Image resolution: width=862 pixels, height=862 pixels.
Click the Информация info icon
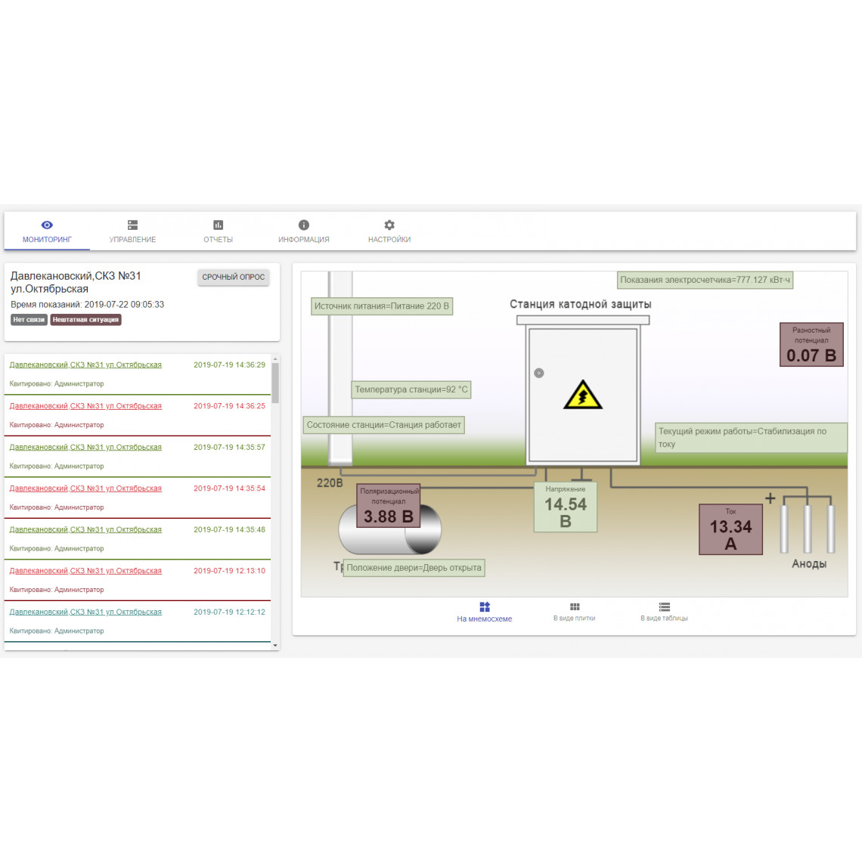[x=304, y=225]
